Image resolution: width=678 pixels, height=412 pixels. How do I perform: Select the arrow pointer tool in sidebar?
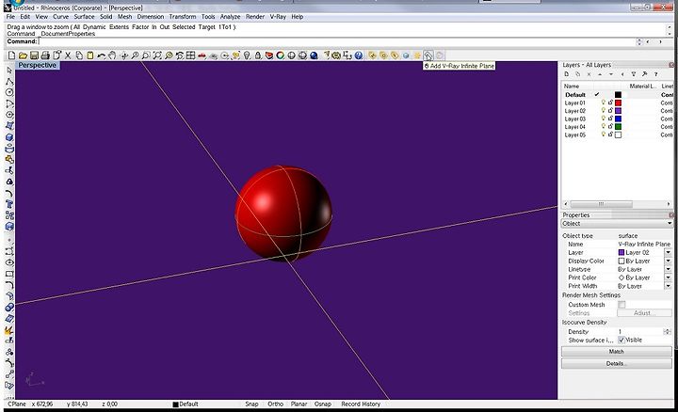tap(9, 71)
